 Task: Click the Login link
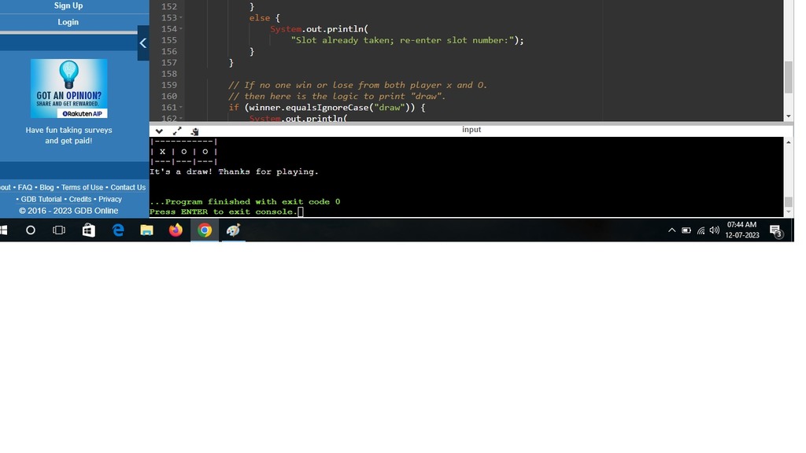click(68, 22)
